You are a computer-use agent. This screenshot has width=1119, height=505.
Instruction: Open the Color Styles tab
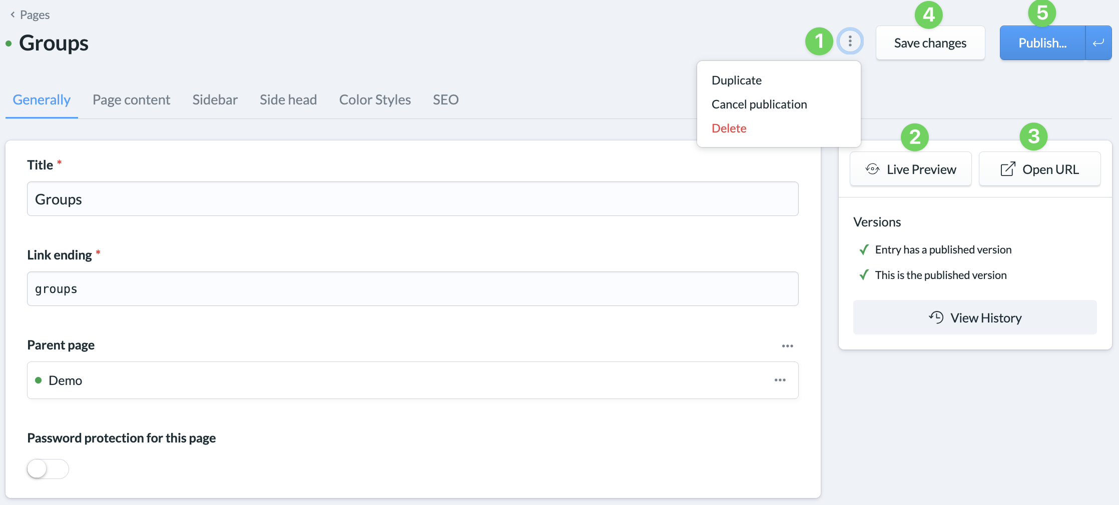click(375, 99)
